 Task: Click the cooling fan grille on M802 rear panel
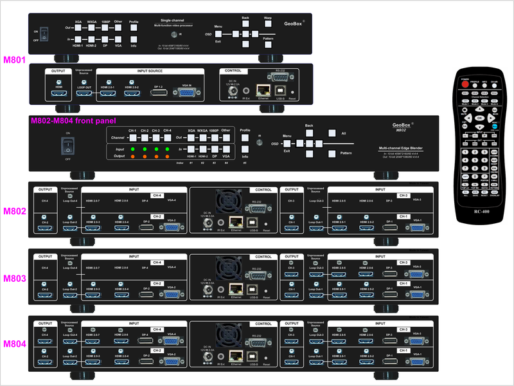[229, 201]
